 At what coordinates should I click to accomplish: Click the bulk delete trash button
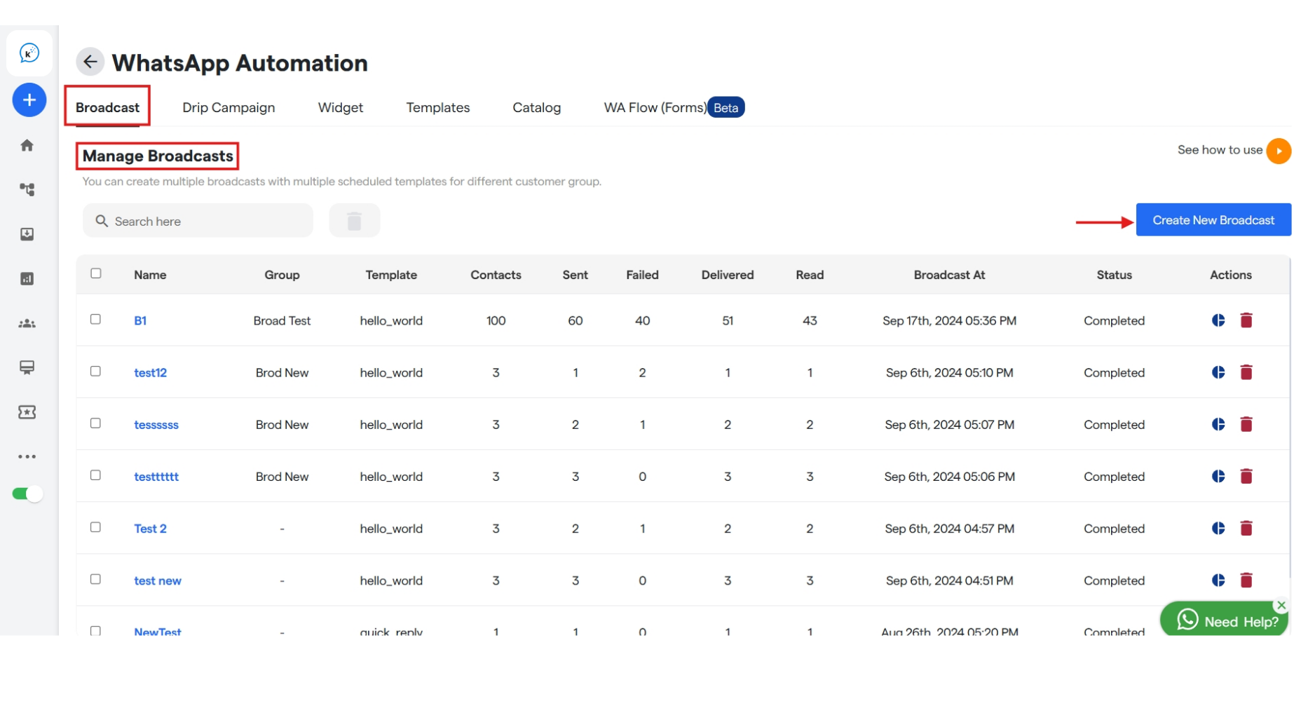coord(355,221)
